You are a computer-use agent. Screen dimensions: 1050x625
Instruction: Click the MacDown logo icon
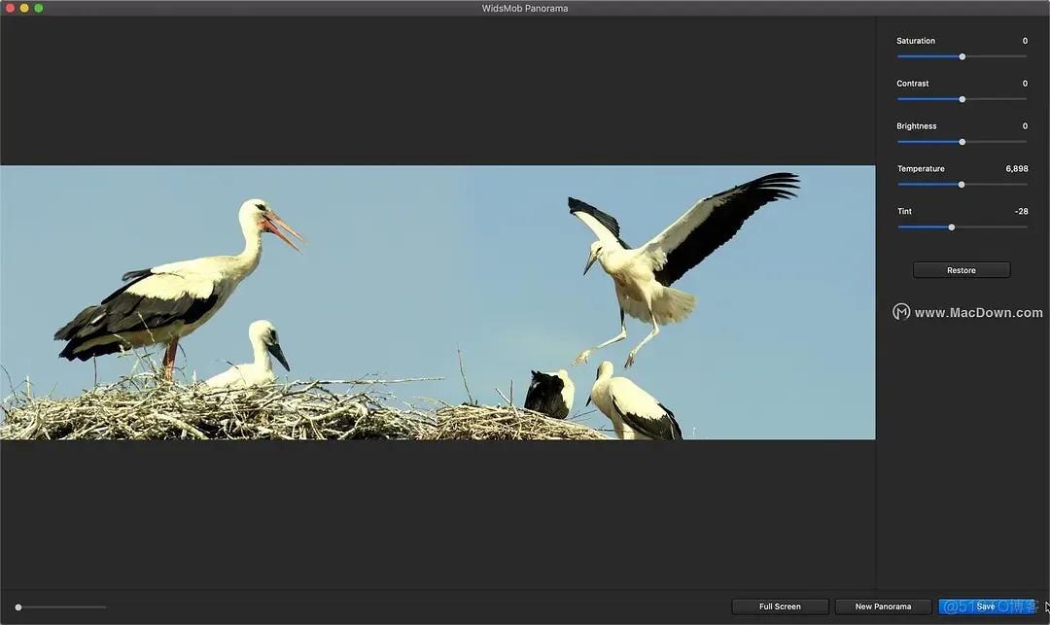[901, 313]
